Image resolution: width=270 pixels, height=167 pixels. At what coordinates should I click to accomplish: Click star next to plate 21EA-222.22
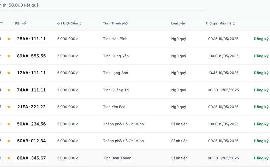[9, 107]
